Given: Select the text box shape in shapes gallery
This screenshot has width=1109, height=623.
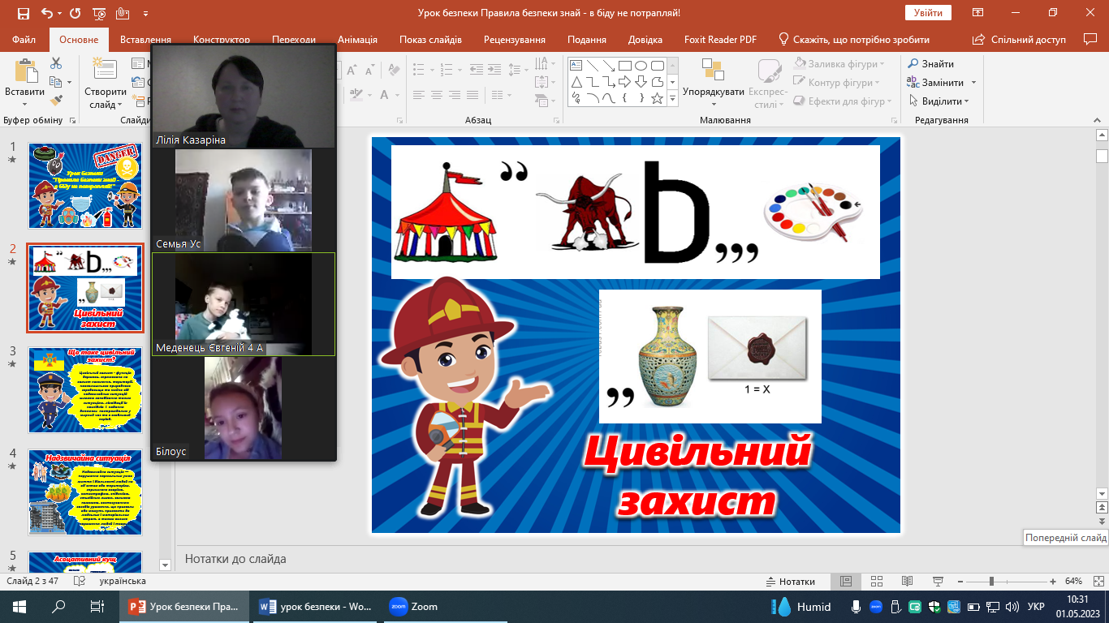Looking at the screenshot, I should pos(576,66).
